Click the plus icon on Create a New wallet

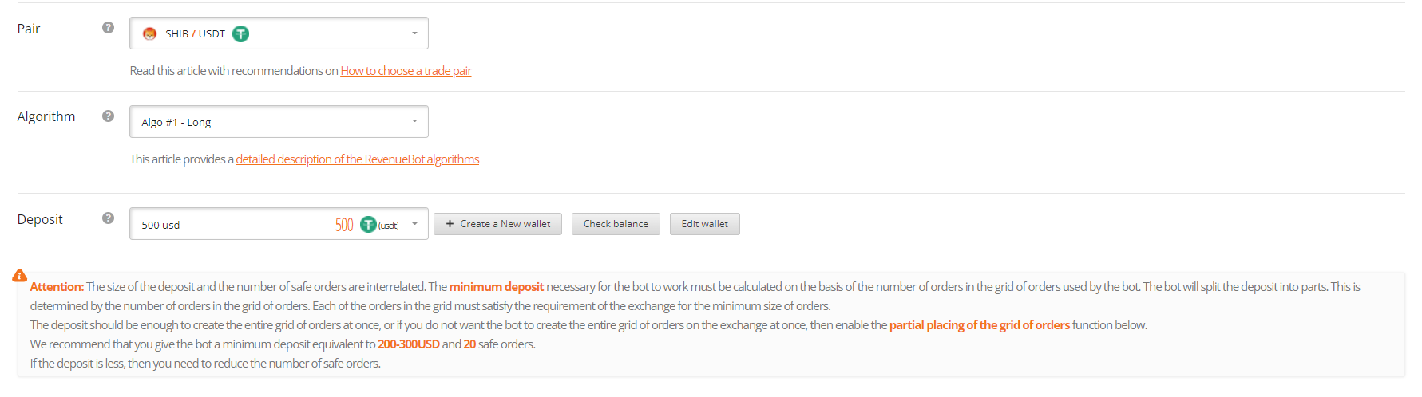[x=450, y=224]
